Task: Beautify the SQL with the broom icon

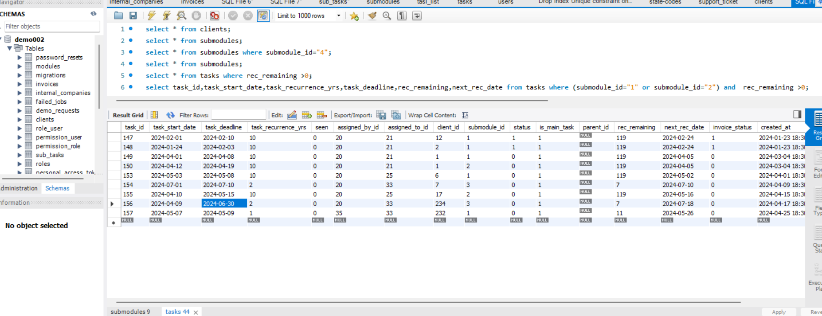Action: pyautogui.click(x=372, y=16)
